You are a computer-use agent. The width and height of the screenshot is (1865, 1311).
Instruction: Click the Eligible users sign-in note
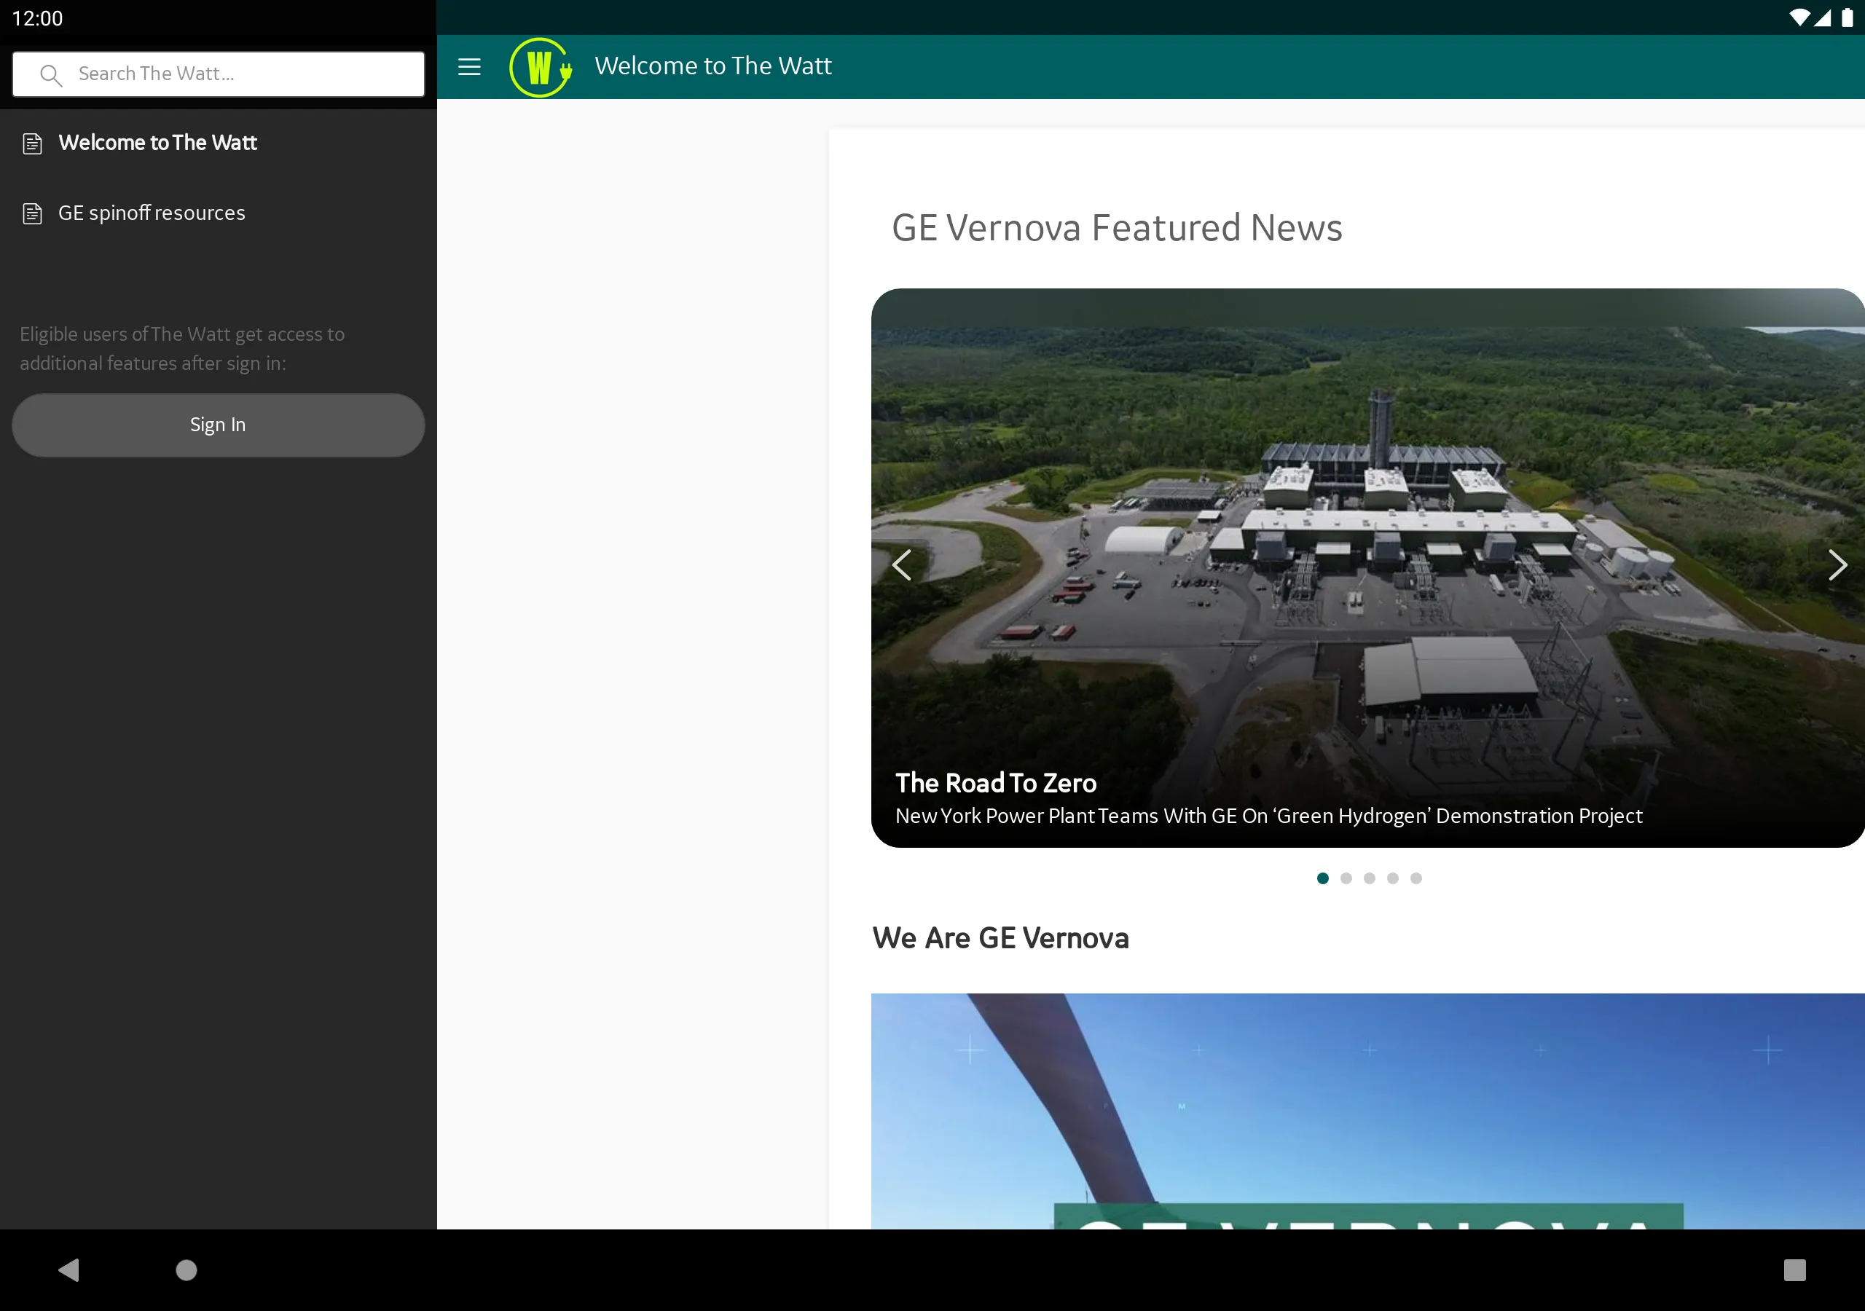182,350
